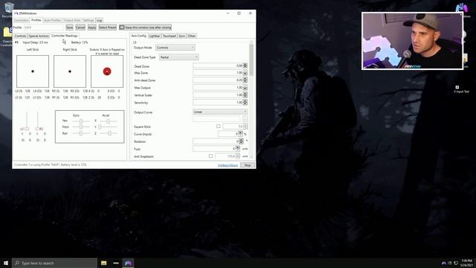Image resolution: width=476 pixels, height=268 pixels.
Task: Open the Output Slots tab
Action: pos(72,20)
